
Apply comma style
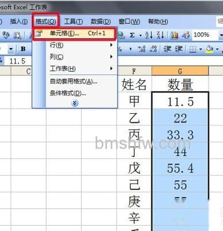[131, 49]
